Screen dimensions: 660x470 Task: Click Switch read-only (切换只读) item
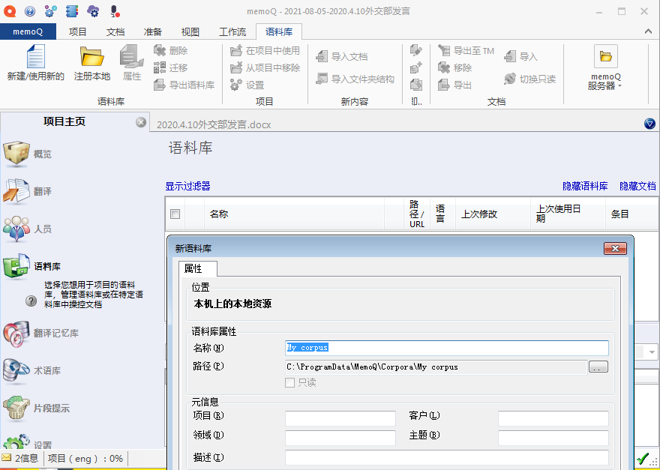(530, 79)
